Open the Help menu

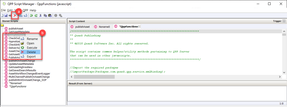click(x=33, y=10)
